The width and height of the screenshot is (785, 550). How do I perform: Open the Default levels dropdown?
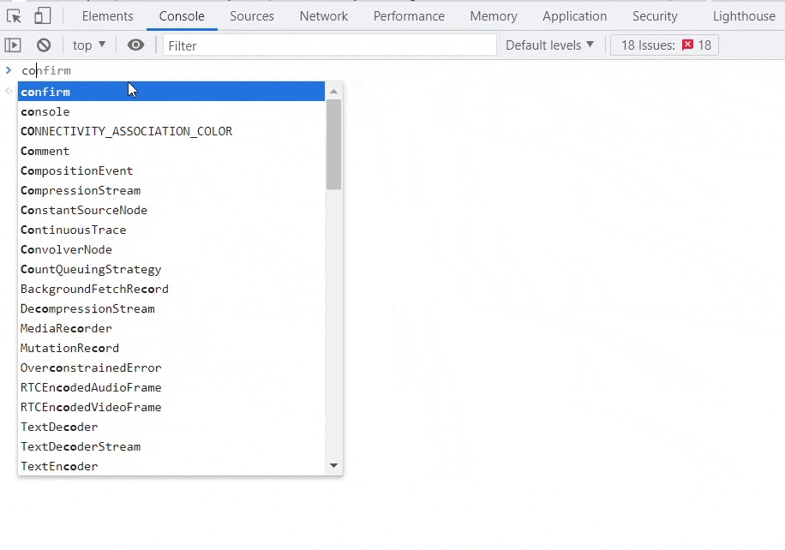[x=549, y=45]
